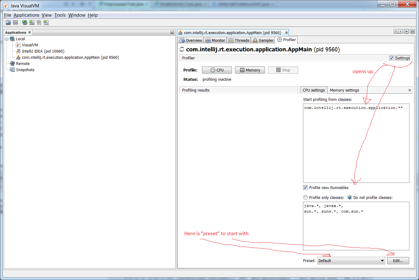The height and width of the screenshot is (280, 419).
Task: Minimize the Applications panel
Action: pos(172,32)
